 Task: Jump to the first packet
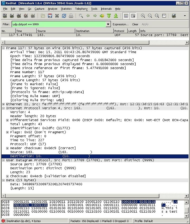pyautogui.click(x=109, y=16)
